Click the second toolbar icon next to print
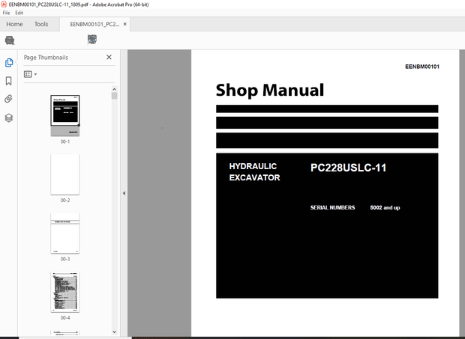The height and width of the screenshot is (339, 465). pos(92,40)
